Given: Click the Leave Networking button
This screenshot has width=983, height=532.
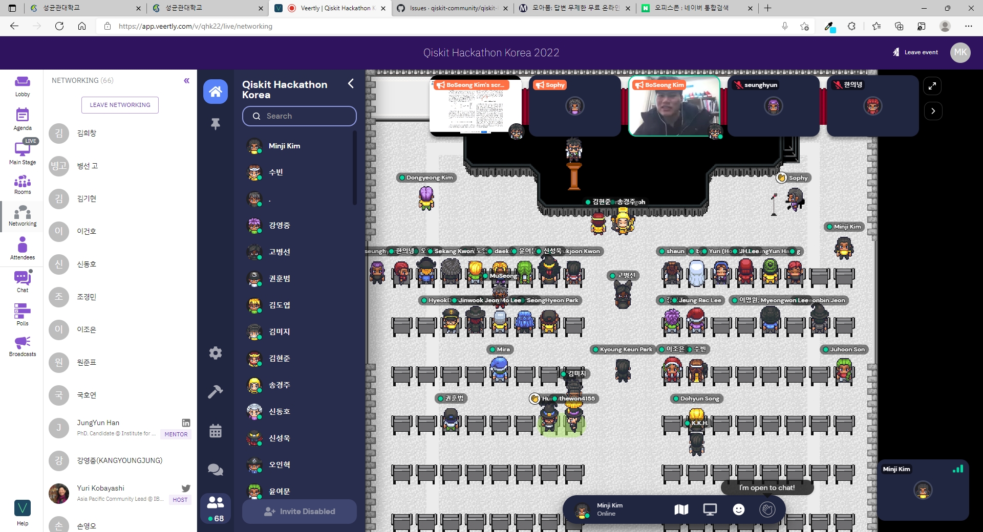Looking at the screenshot, I should pyautogui.click(x=120, y=105).
